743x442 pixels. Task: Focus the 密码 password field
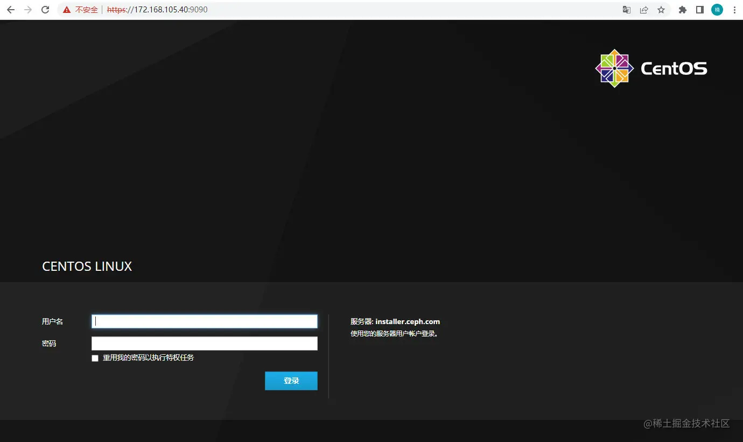(x=205, y=343)
